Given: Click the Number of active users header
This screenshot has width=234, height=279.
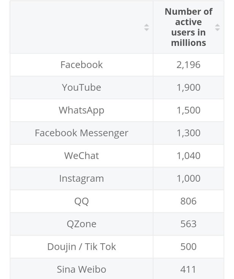Looking at the screenshot, I should click(x=188, y=27).
